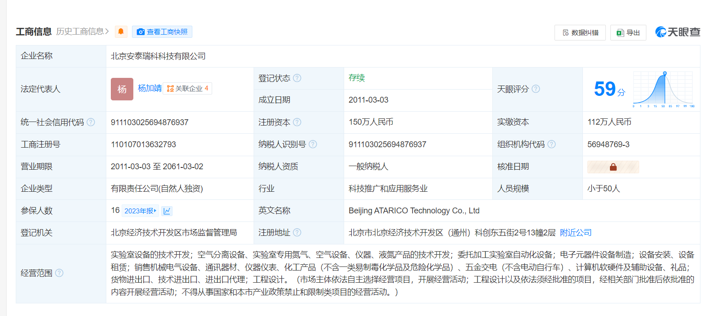Click credit code in 统一社会信用代码 row
709x316 pixels.
150,122
